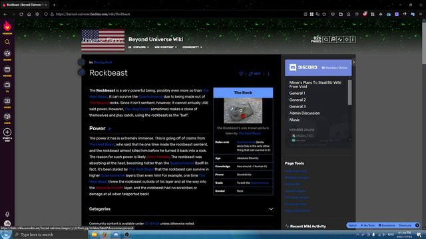Viewport: 426px width, 239px height.
Task: Select Discord channel General 3
Action: pyautogui.click(x=298, y=106)
